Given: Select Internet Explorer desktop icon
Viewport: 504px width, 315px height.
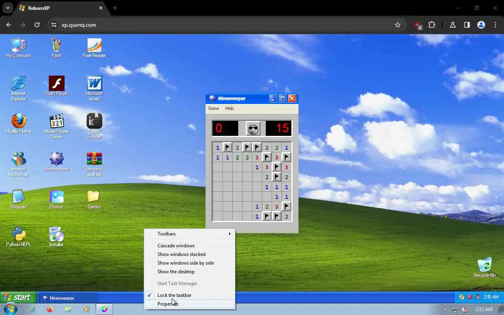Looking at the screenshot, I should [19, 89].
